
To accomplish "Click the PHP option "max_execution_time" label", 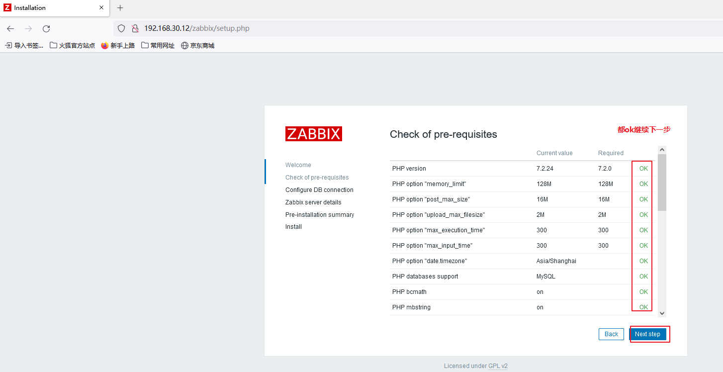I will (439, 230).
